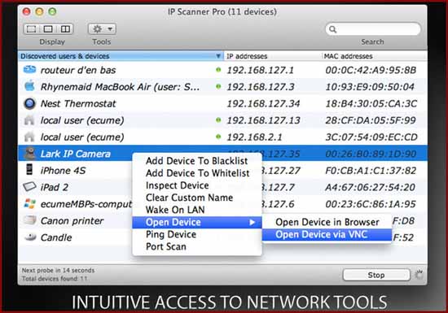This screenshot has width=448, height=313.
Task: Choose Open Device in Browser
Action: point(327,222)
